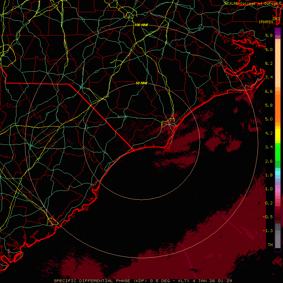Click the 1.0 value on the color scale
Screen dimensions: 283x283
(269, 189)
